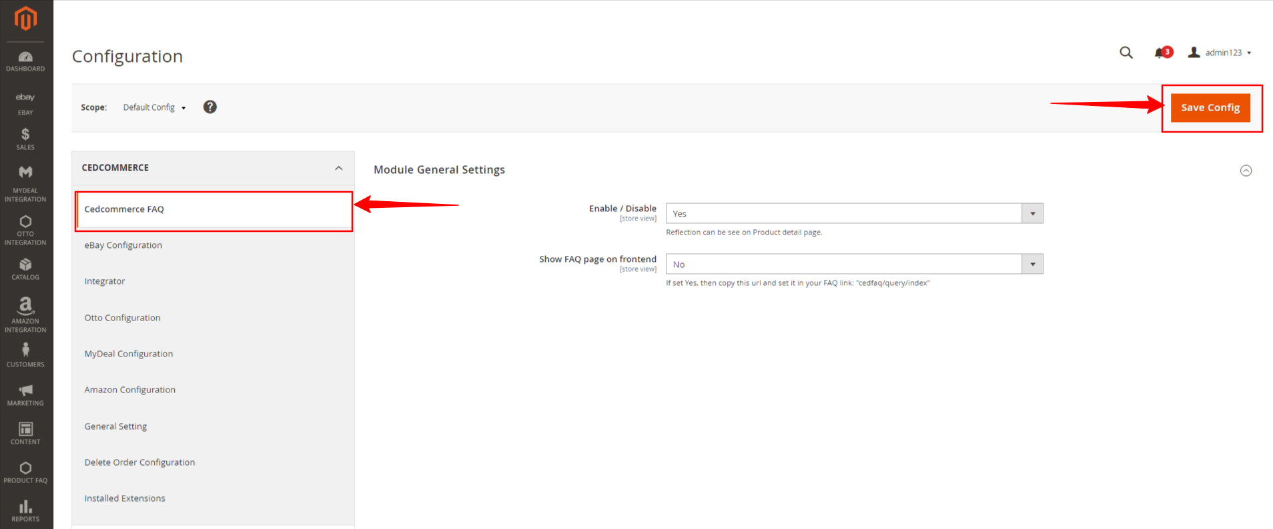Screen dimensions: 1273x529
Task: Open the Marketing sidebar menu
Action: pos(25,395)
